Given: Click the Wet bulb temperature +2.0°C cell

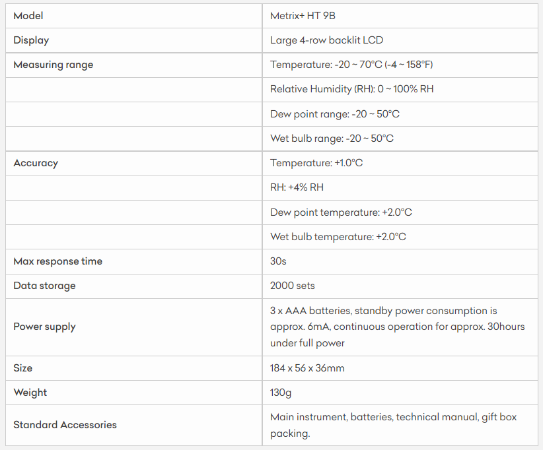Looking at the screenshot, I should [338, 237].
